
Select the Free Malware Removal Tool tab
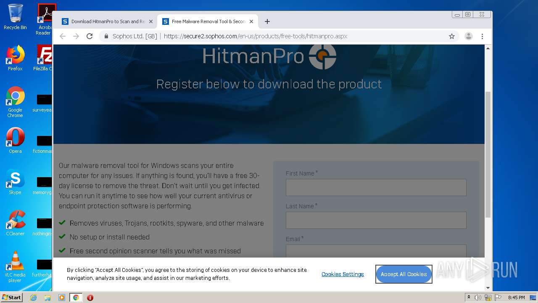[x=208, y=21]
